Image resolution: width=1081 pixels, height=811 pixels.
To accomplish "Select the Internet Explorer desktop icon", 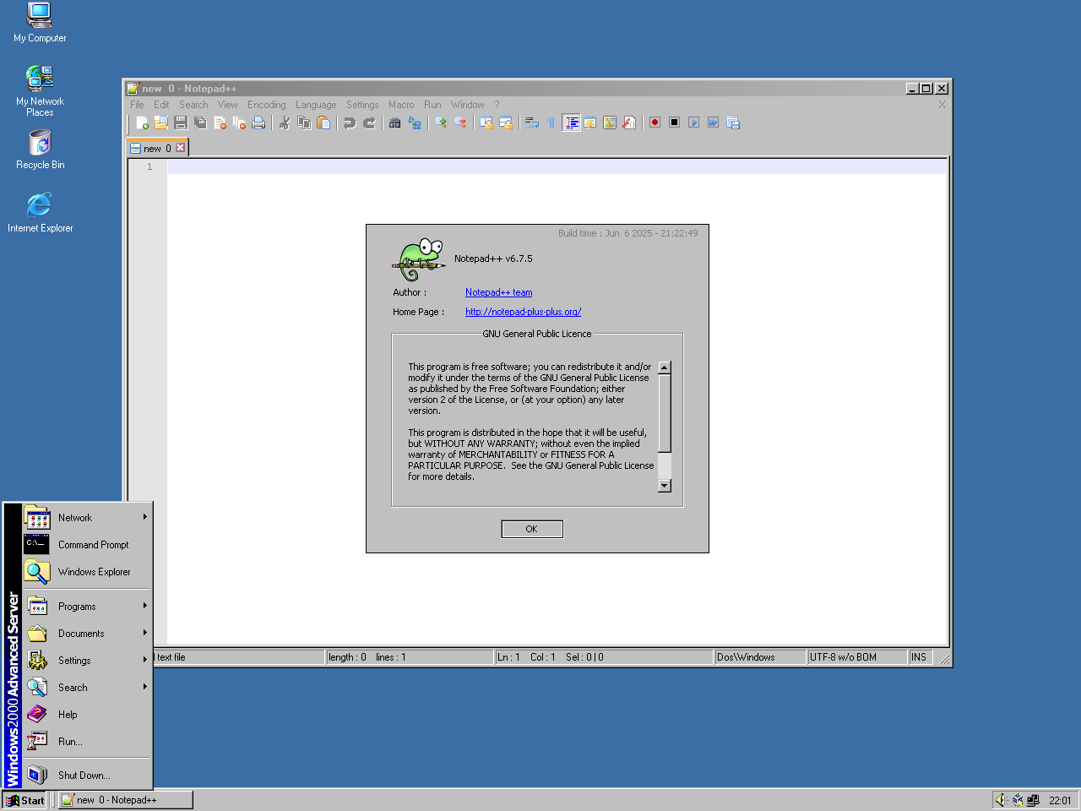I will click(40, 212).
